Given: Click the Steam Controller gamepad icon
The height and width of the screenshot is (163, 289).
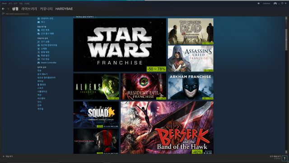Looking at the screenshot, I should click(38, 62).
